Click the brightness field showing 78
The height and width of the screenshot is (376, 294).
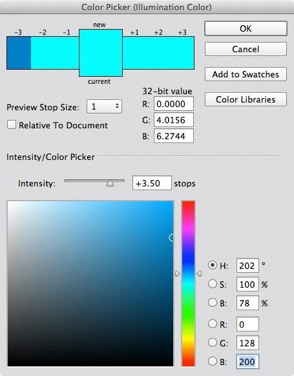[247, 303]
